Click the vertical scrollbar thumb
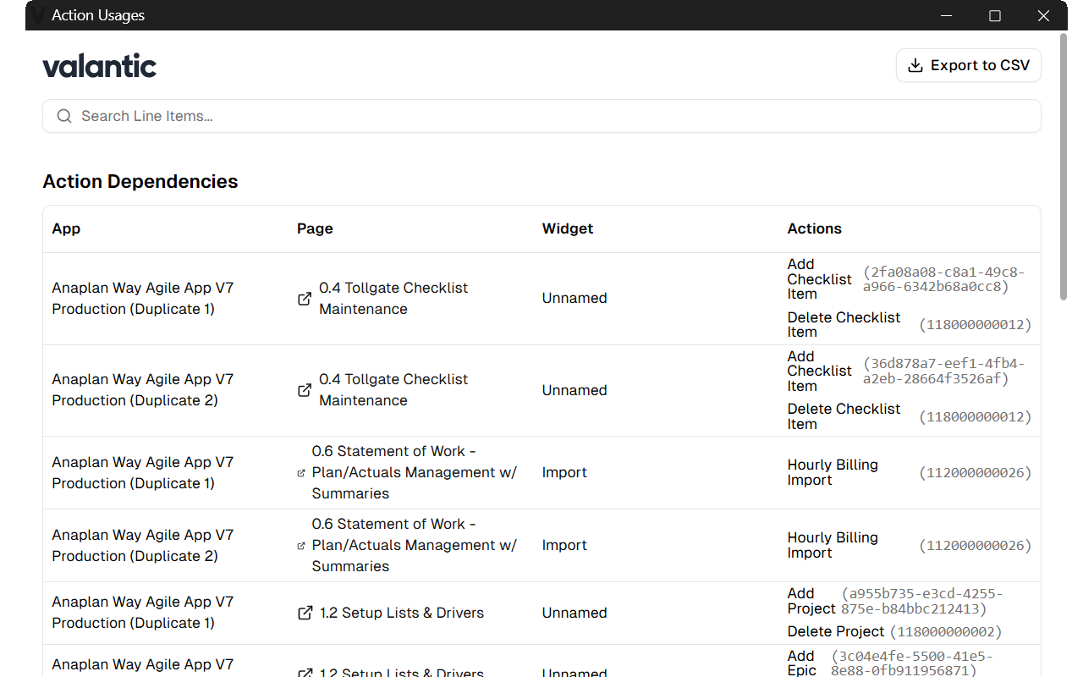Screen dimensions: 1083x677 (x=1063, y=166)
